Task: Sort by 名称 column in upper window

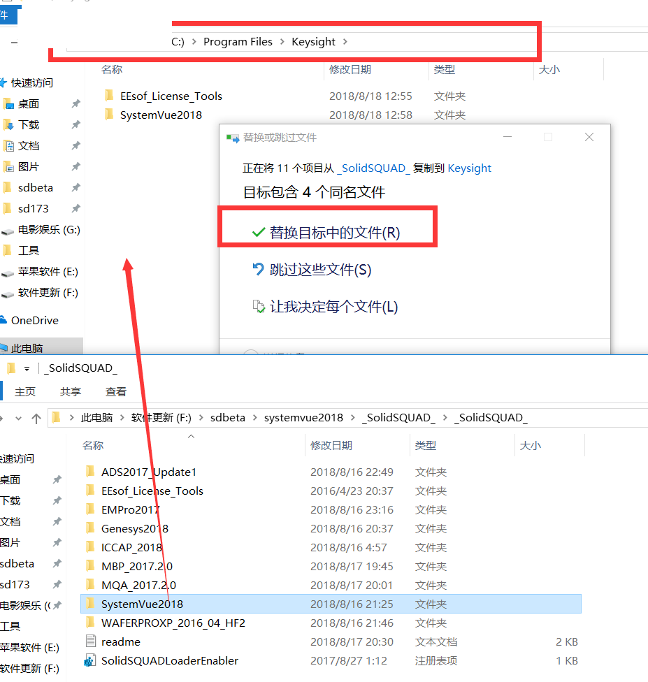Action: [x=112, y=70]
